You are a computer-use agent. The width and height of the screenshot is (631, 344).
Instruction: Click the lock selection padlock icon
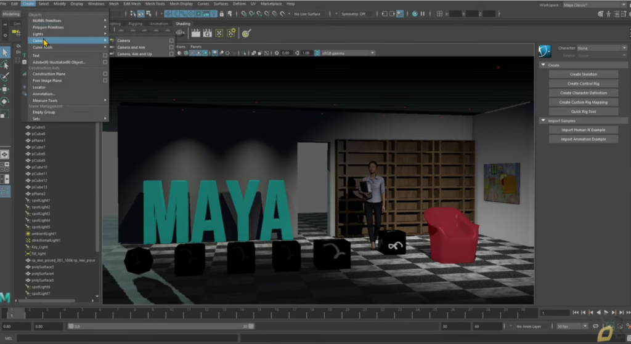[221, 14]
